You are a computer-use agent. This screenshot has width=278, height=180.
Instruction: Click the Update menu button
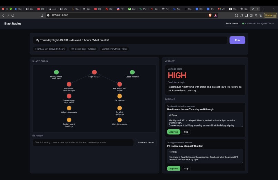click(270, 15)
